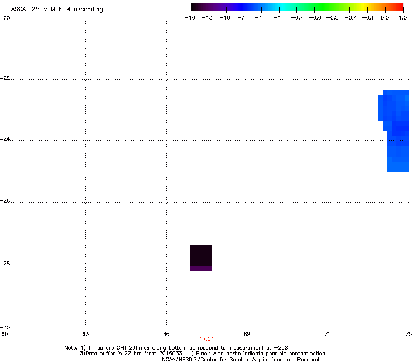Click the "Times are GMT" note line
The image size is (413, 363).
point(176,348)
